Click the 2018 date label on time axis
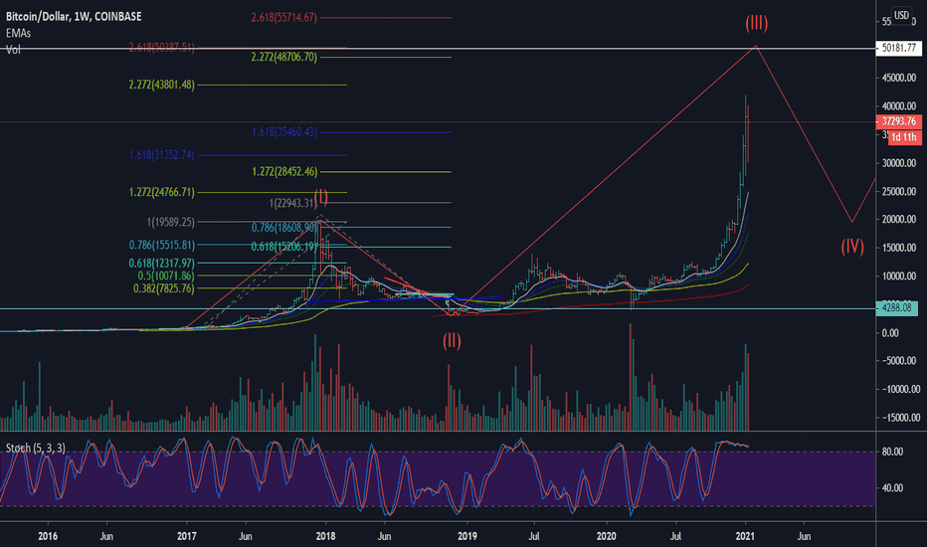This screenshot has width=927, height=547. coord(326,536)
